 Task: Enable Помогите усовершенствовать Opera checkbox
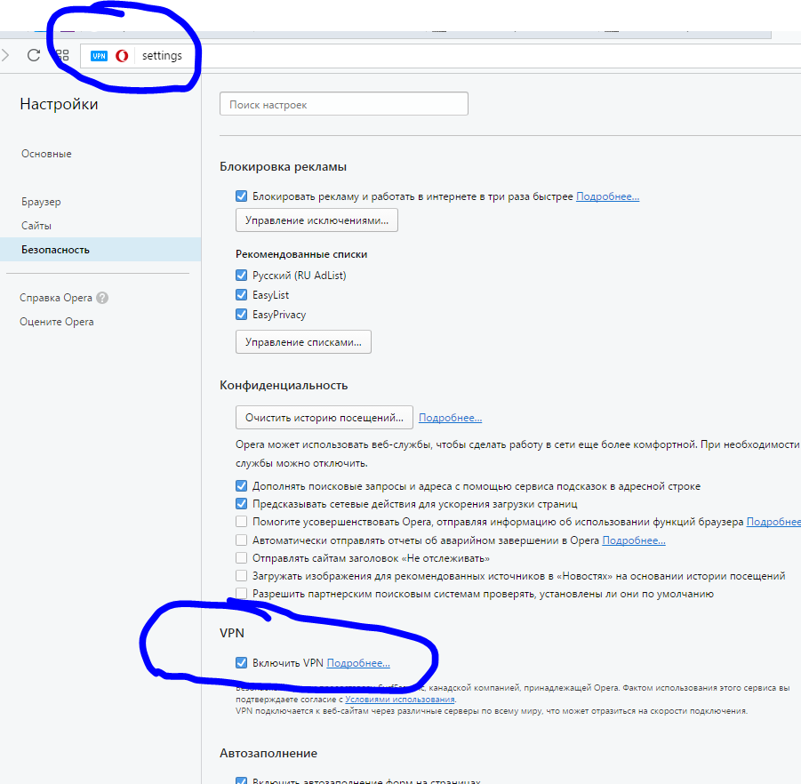coord(241,522)
